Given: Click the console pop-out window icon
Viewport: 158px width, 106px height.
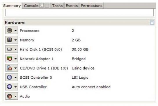Looking at the screenshot, I should tap(42, 5).
